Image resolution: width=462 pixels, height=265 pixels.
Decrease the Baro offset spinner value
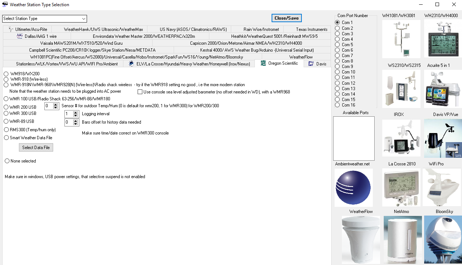coord(76,124)
